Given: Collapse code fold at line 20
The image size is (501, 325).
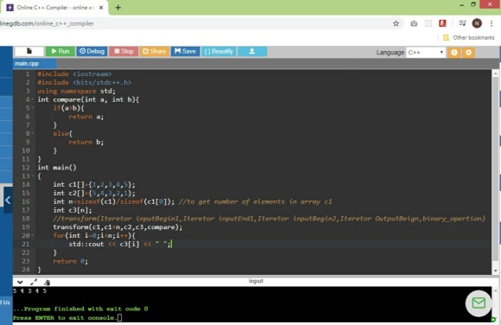Looking at the screenshot, I should tap(32, 235).
